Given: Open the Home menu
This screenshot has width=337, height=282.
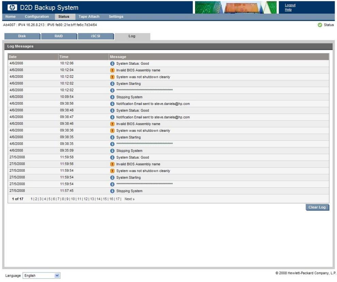Looking at the screenshot, I should click(10, 17).
